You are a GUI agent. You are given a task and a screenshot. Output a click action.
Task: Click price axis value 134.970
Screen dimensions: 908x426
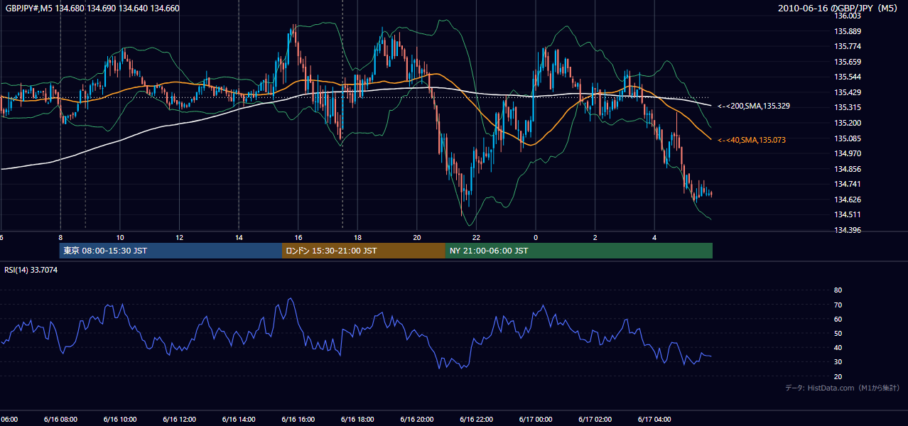[848, 153]
